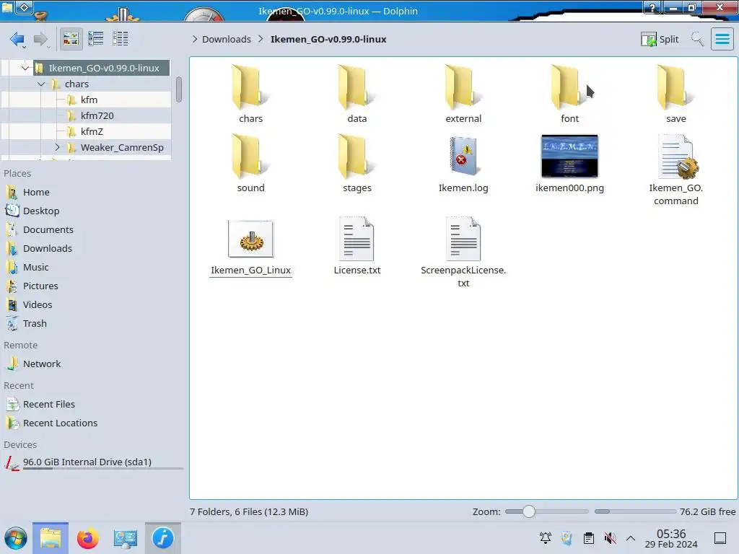Expand Weaker_CamrenSp tree node
Image resolution: width=739 pixels, height=554 pixels.
point(57,147)
